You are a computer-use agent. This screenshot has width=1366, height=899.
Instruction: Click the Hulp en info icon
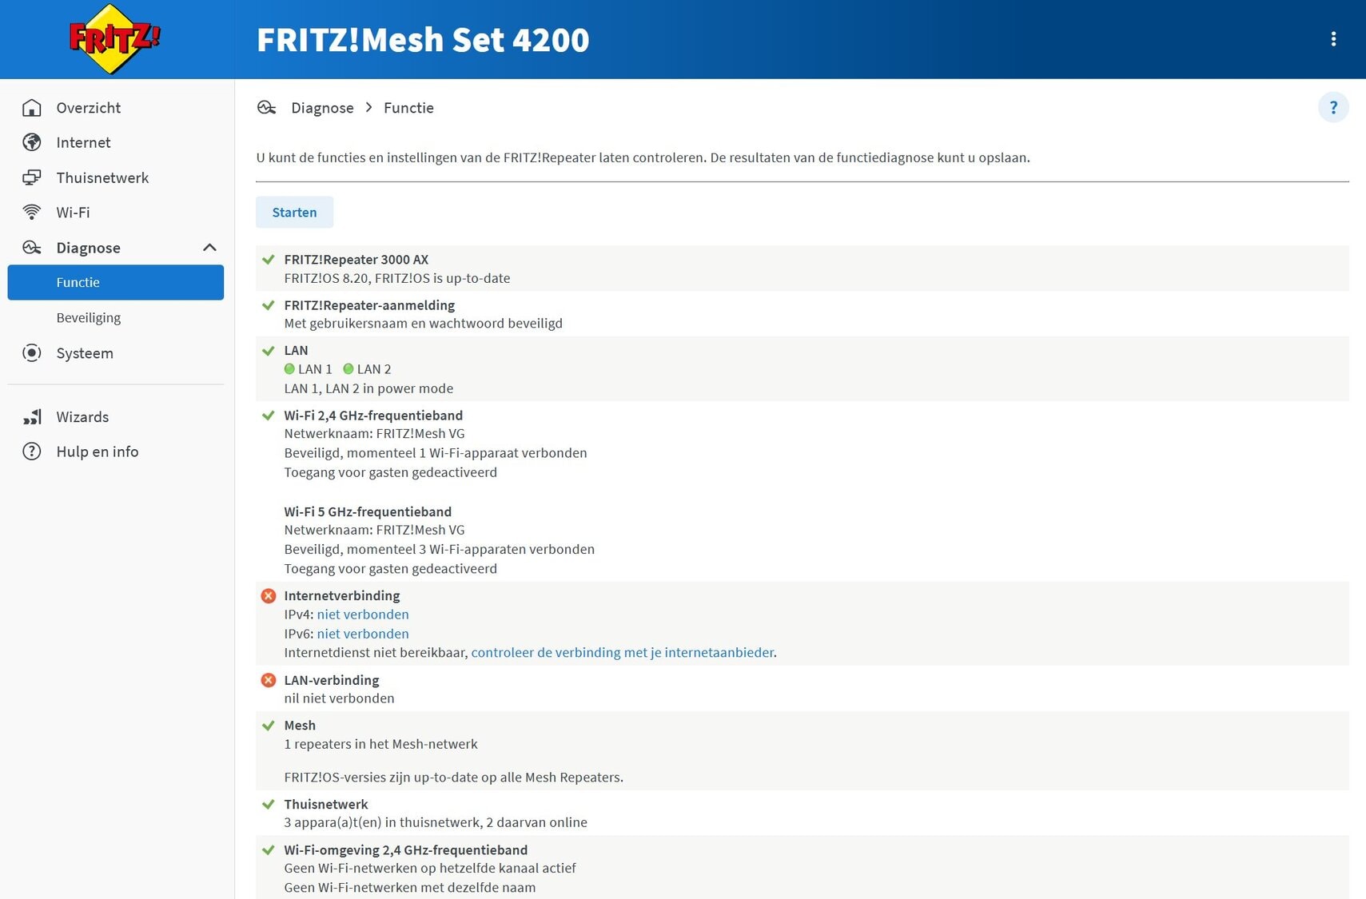(x=32, y=451)
